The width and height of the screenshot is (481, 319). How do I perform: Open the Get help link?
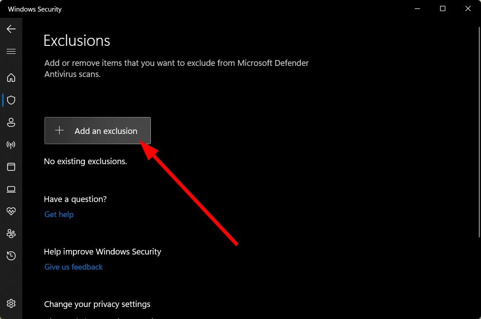coord(59,214)
